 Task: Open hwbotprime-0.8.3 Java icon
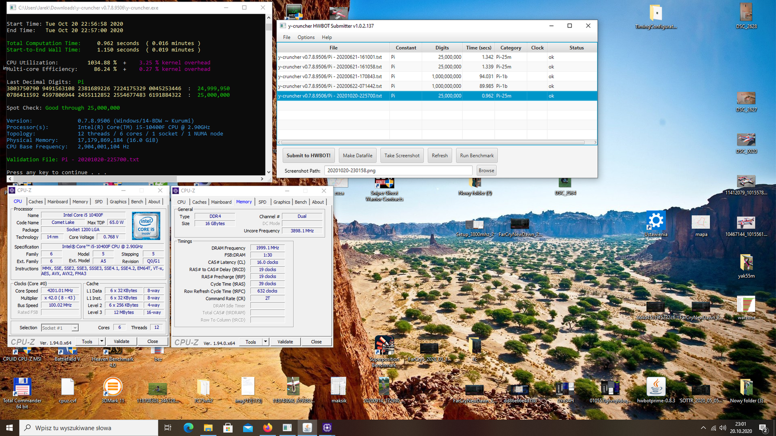[656, 390]
